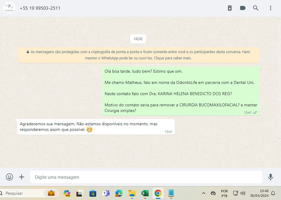This screenshot has width=281, height=200.
Task: Click the lock icon in encryption notice
Action: tap(28, 52)
